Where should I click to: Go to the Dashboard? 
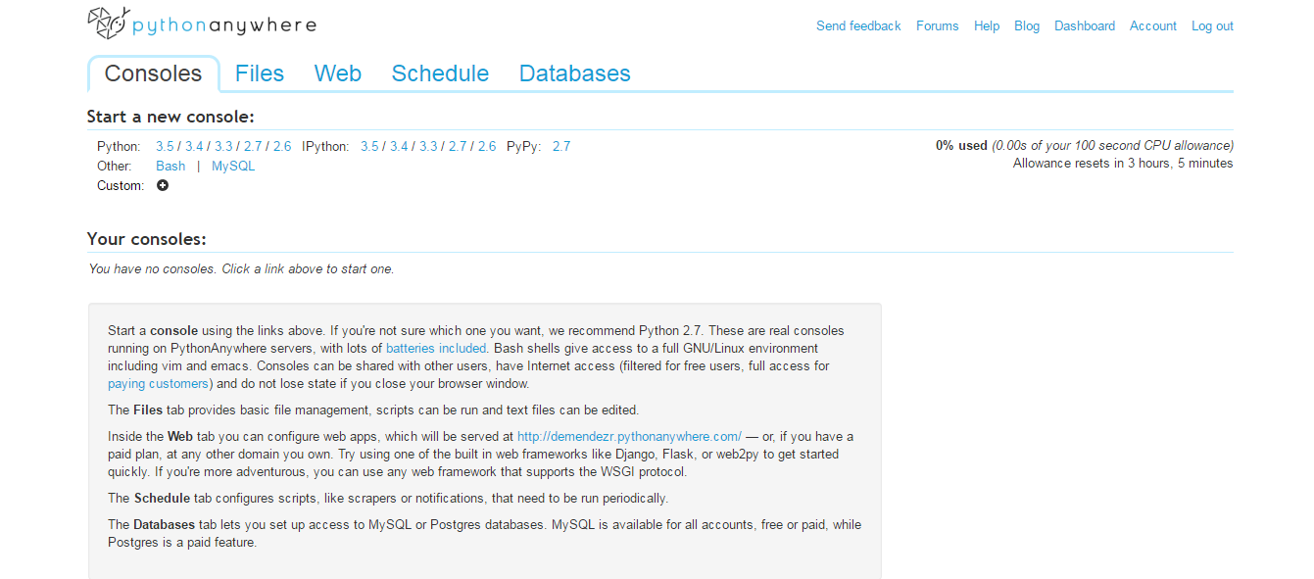tap(1085, 26)
